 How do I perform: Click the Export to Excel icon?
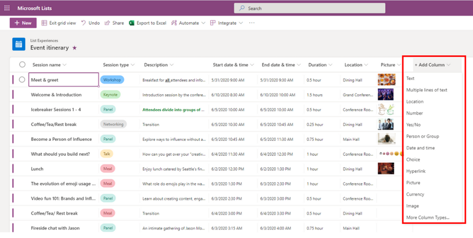click(132, 23)
